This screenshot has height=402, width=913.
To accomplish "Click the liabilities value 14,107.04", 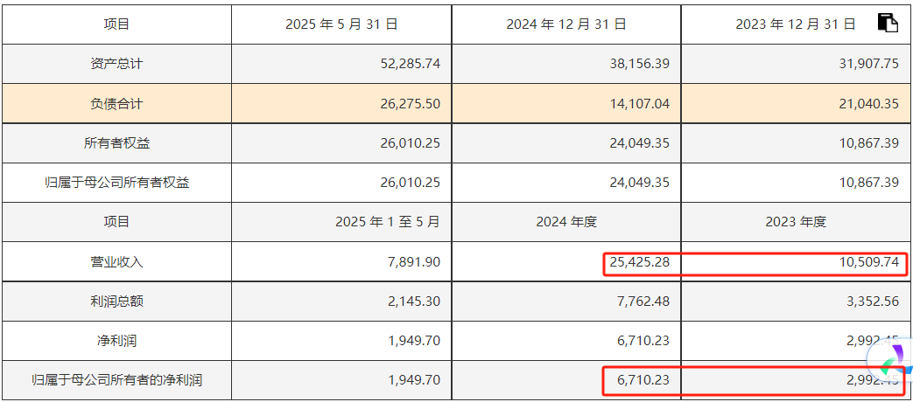I will point(640,103).
